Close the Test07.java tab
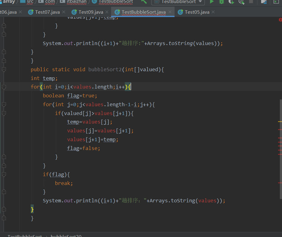 coord(64,12)
